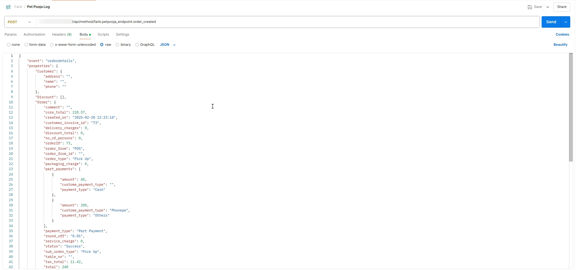576x270 pixels.
Task: Click the "payment_type": "Others" line
Action: (85, 216)
